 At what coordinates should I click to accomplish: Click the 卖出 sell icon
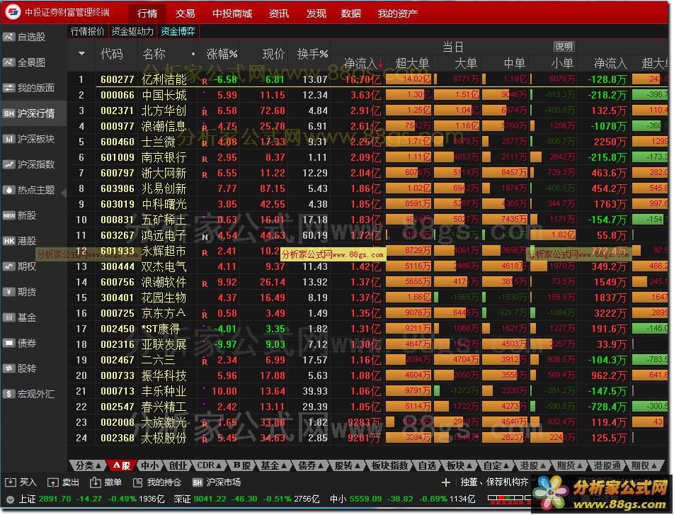[52, 482]
